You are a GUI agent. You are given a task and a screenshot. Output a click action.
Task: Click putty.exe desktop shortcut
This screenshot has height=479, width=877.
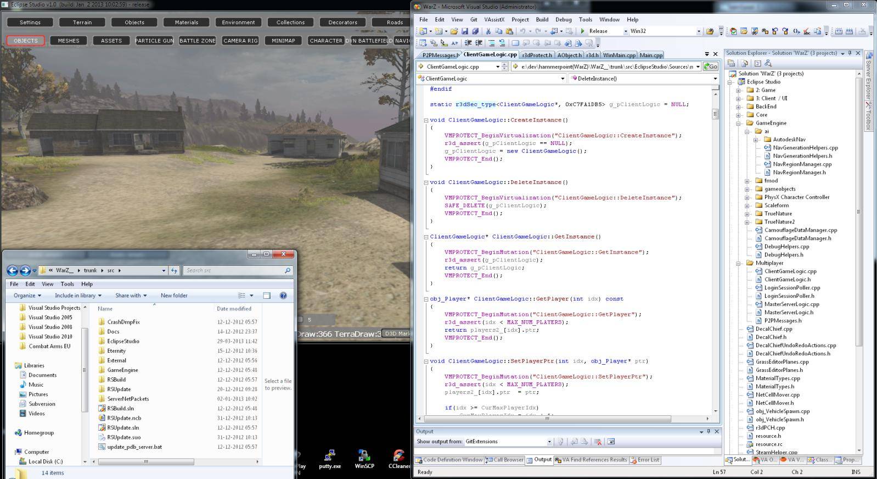click(329, 459)
